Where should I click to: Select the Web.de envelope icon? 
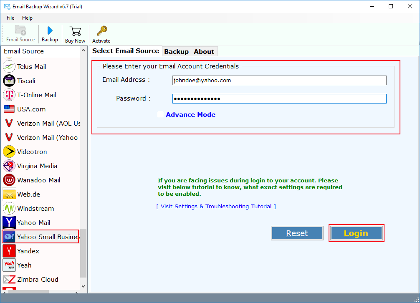pyautogui.click(x=9, y=194)
